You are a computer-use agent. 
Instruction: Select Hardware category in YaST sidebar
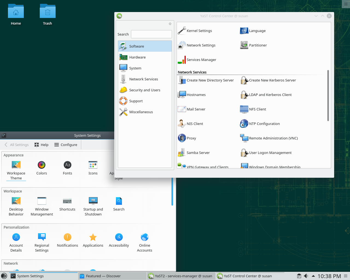[145, 57]
